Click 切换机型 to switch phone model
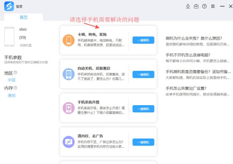This screenshot has width=233, height=164. pos(26,45)
